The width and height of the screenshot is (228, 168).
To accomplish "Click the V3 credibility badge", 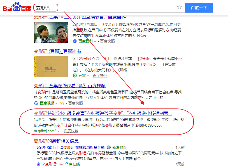I will pos(62,103).
